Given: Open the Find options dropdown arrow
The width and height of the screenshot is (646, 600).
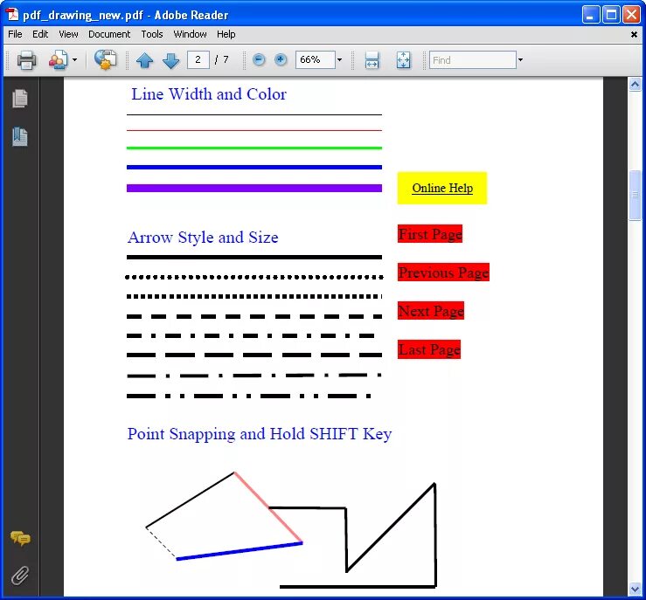Looking at the screenshot, I should 520,60.
